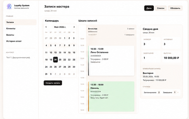Select May 25 in the calendar
The image size is (189, 119).
(51, 67)
